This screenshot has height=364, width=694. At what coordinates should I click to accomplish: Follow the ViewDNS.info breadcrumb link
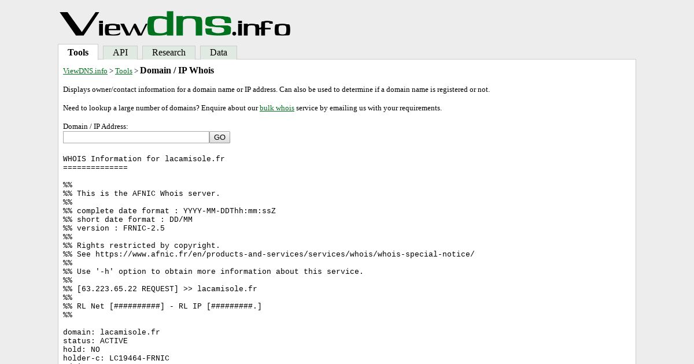click(x=85, y=71)
